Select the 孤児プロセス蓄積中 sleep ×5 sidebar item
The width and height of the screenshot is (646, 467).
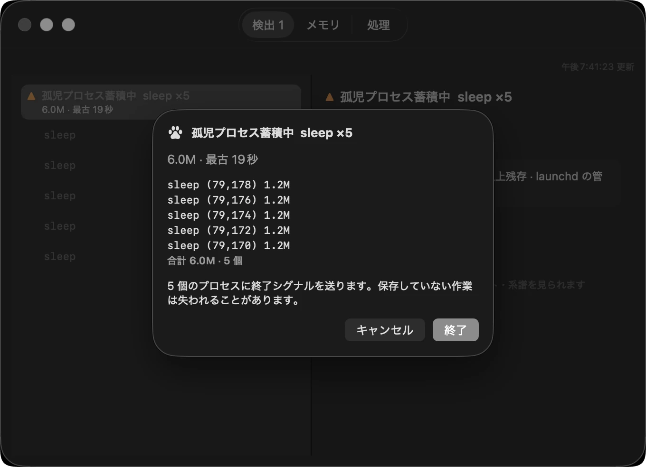pyautogui.click(x=161, y=102)
